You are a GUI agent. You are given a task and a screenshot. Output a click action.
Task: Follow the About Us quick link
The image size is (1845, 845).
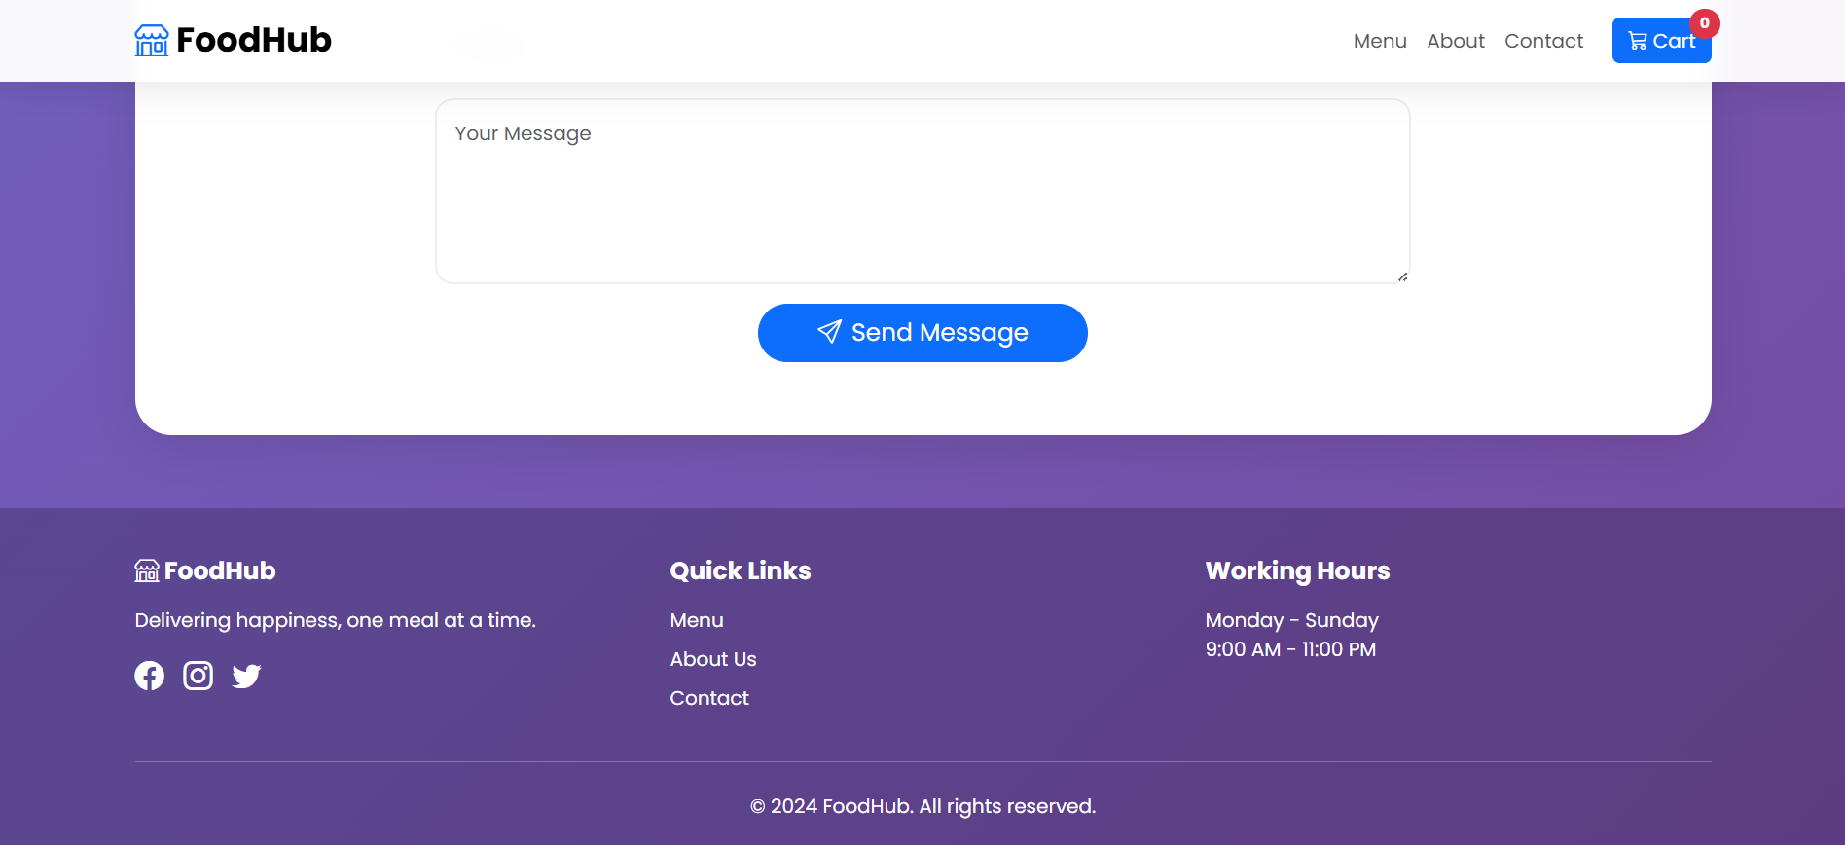[713, 659]
